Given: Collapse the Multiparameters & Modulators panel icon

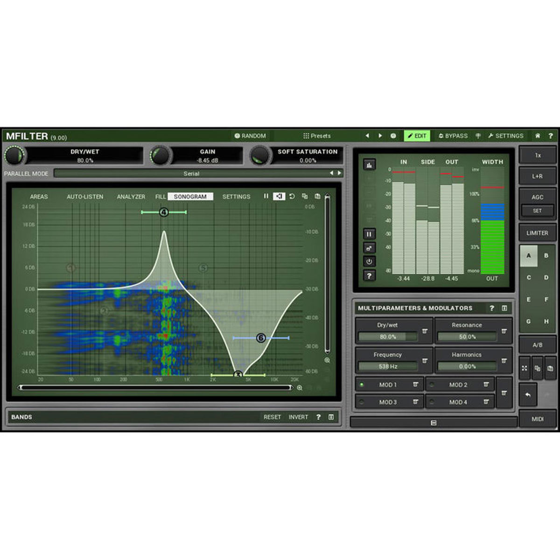Looking at the screenshot, I should click(504, 308).
